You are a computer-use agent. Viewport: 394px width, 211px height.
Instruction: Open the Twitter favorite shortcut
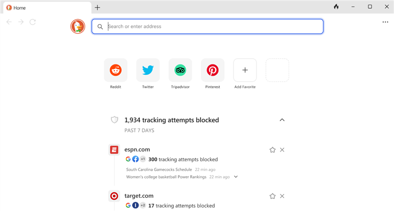point(148,70)
